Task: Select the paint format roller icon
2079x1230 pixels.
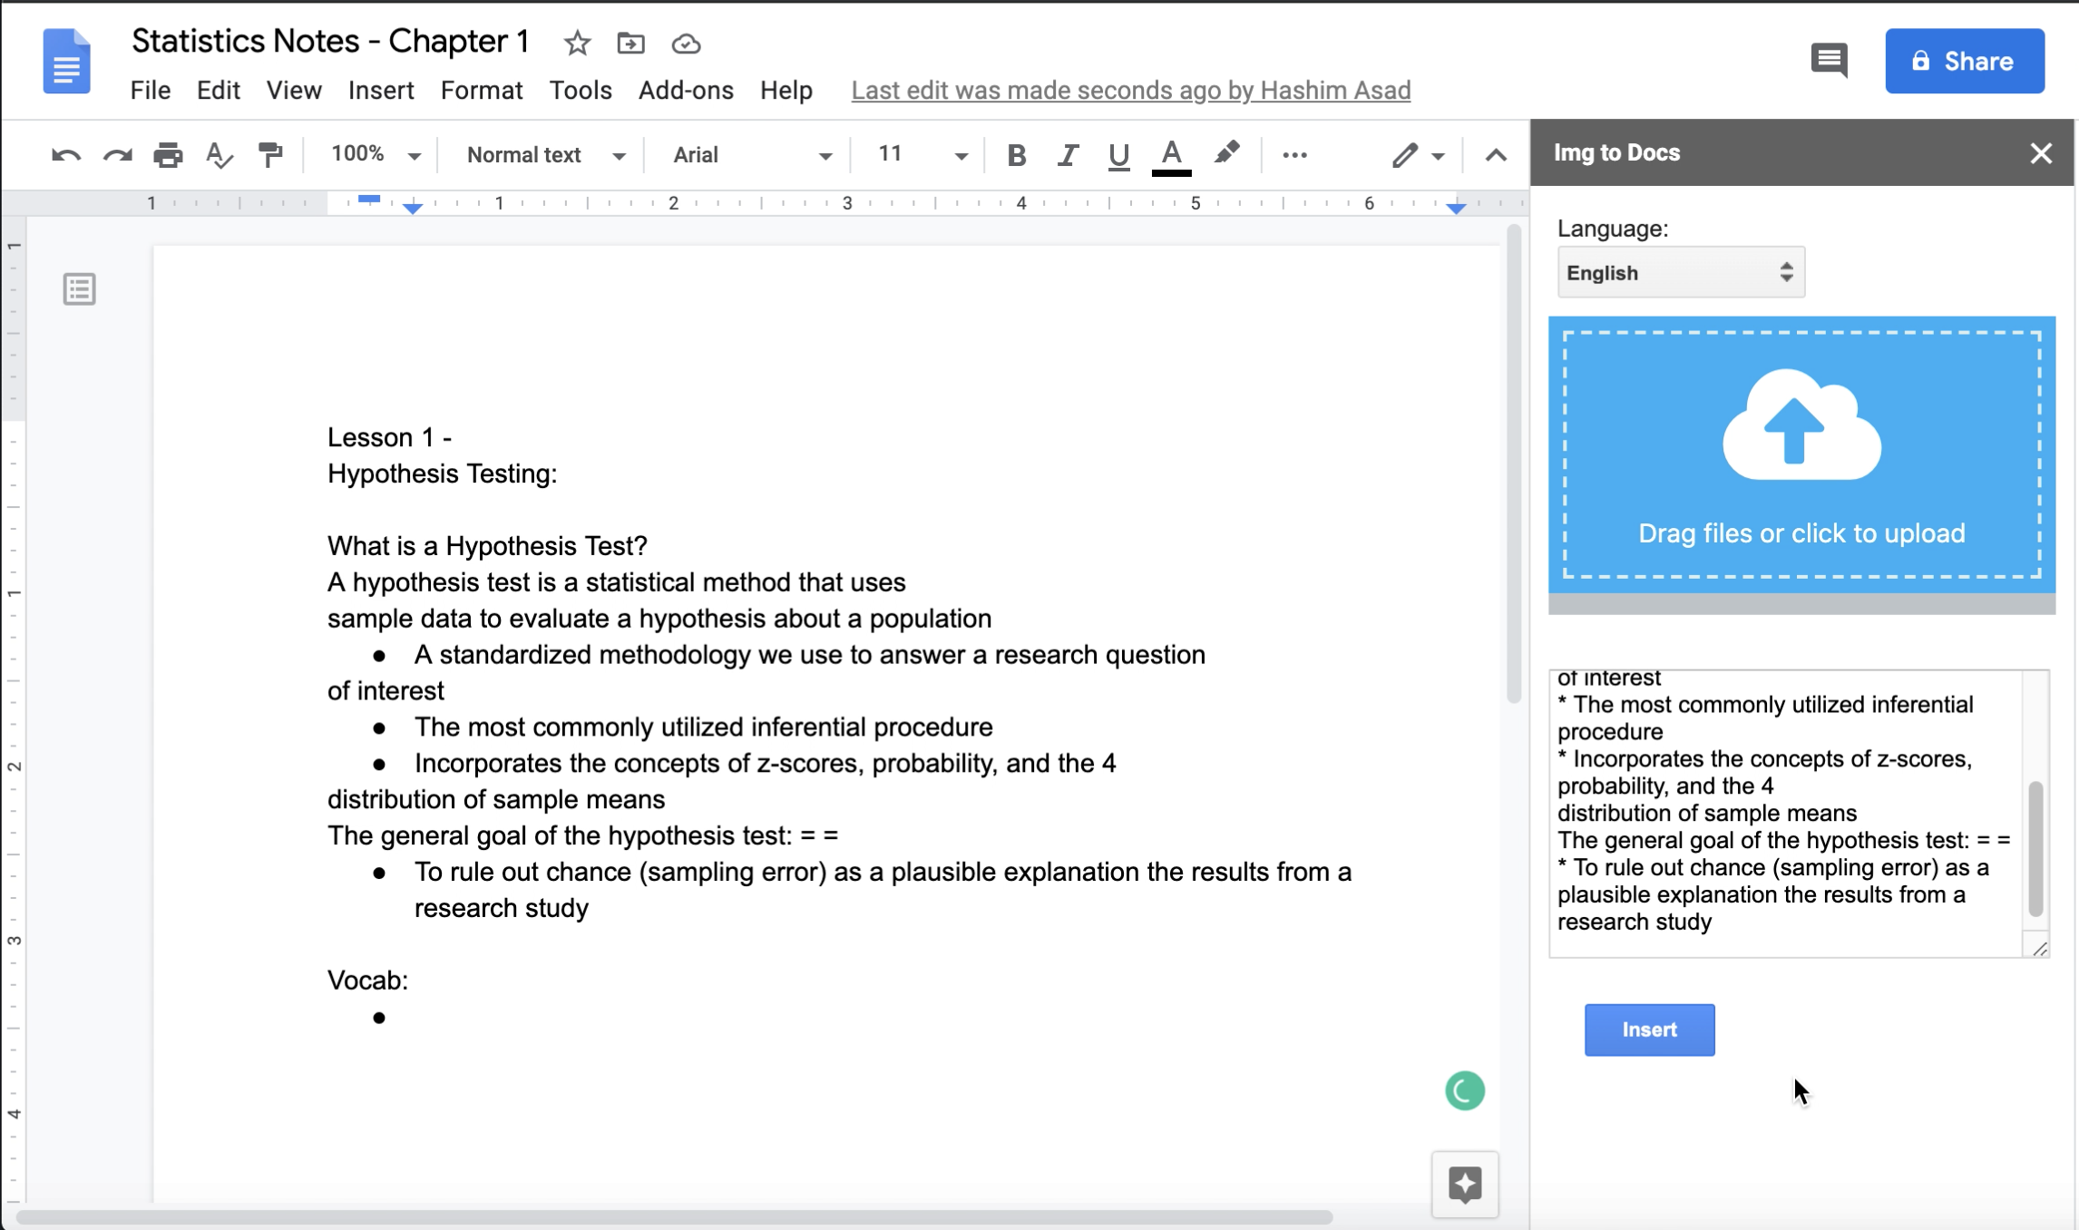Action: pyautogui.click(x=270, y=155)
